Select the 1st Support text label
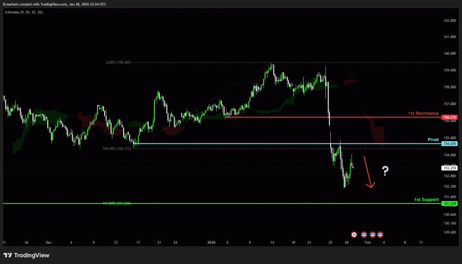This screenshot has height=264, width=462. (426, 199)
